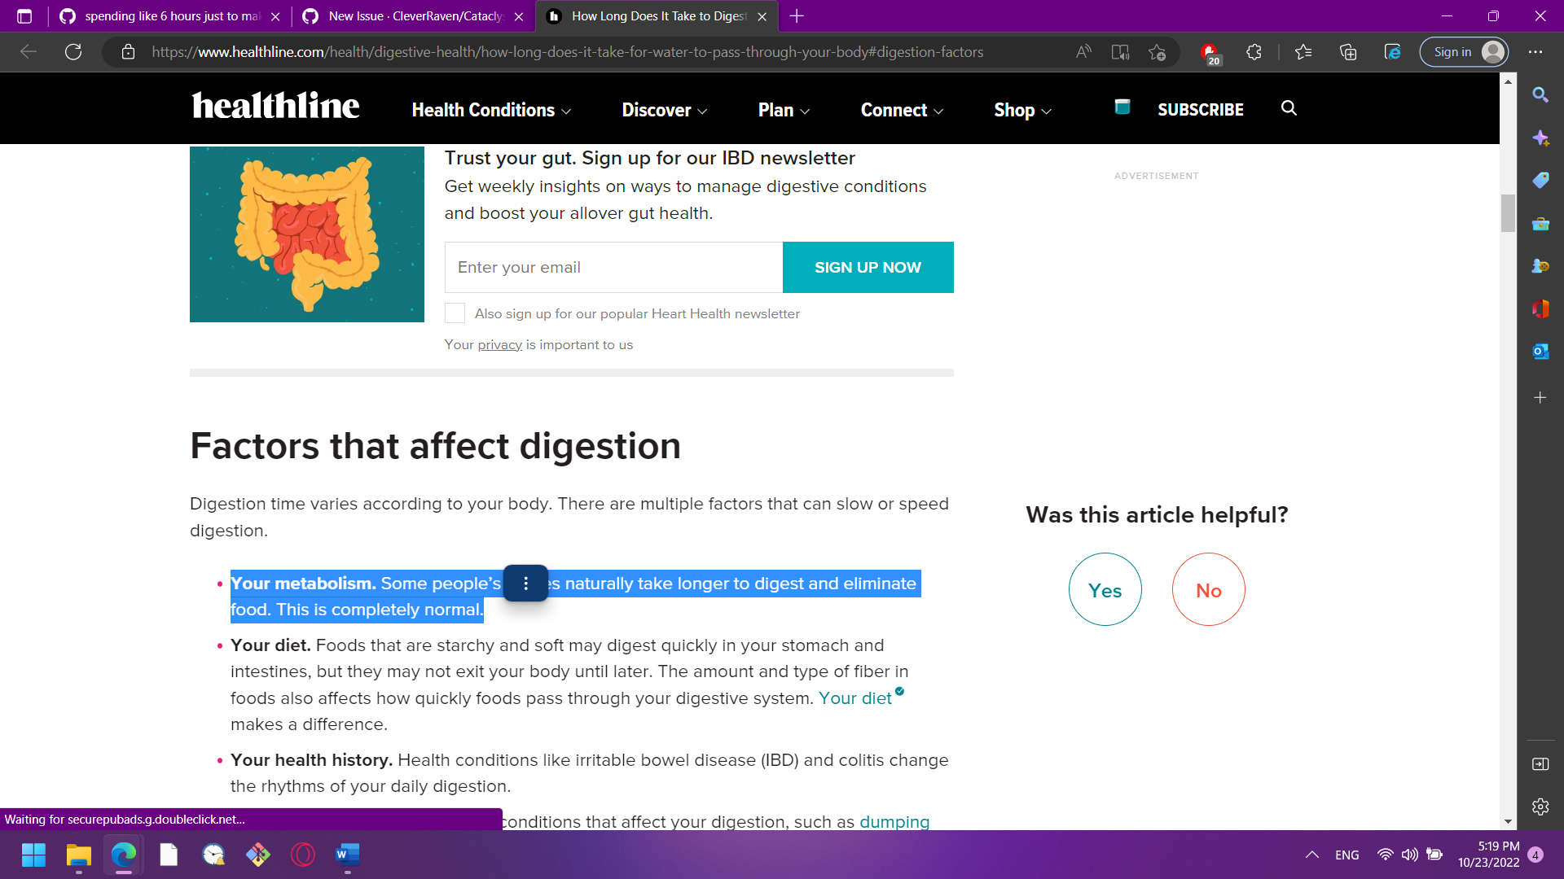Expand the Shop dropdown
The height and width of the screenshot is (879, 1564).
(1021, 110)
